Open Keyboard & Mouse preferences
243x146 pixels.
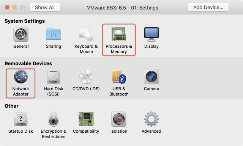tap(86, 34)
